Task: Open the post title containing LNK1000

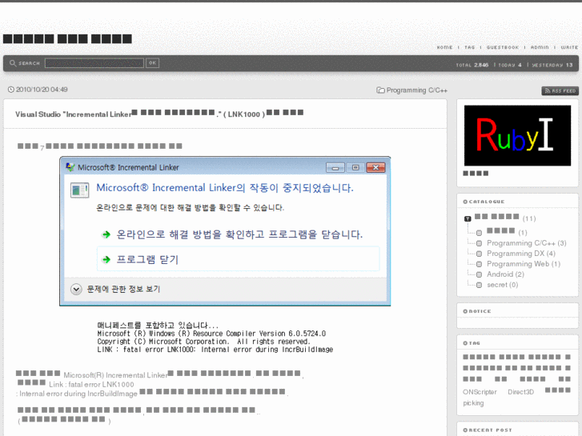Action: pos(159,114)
